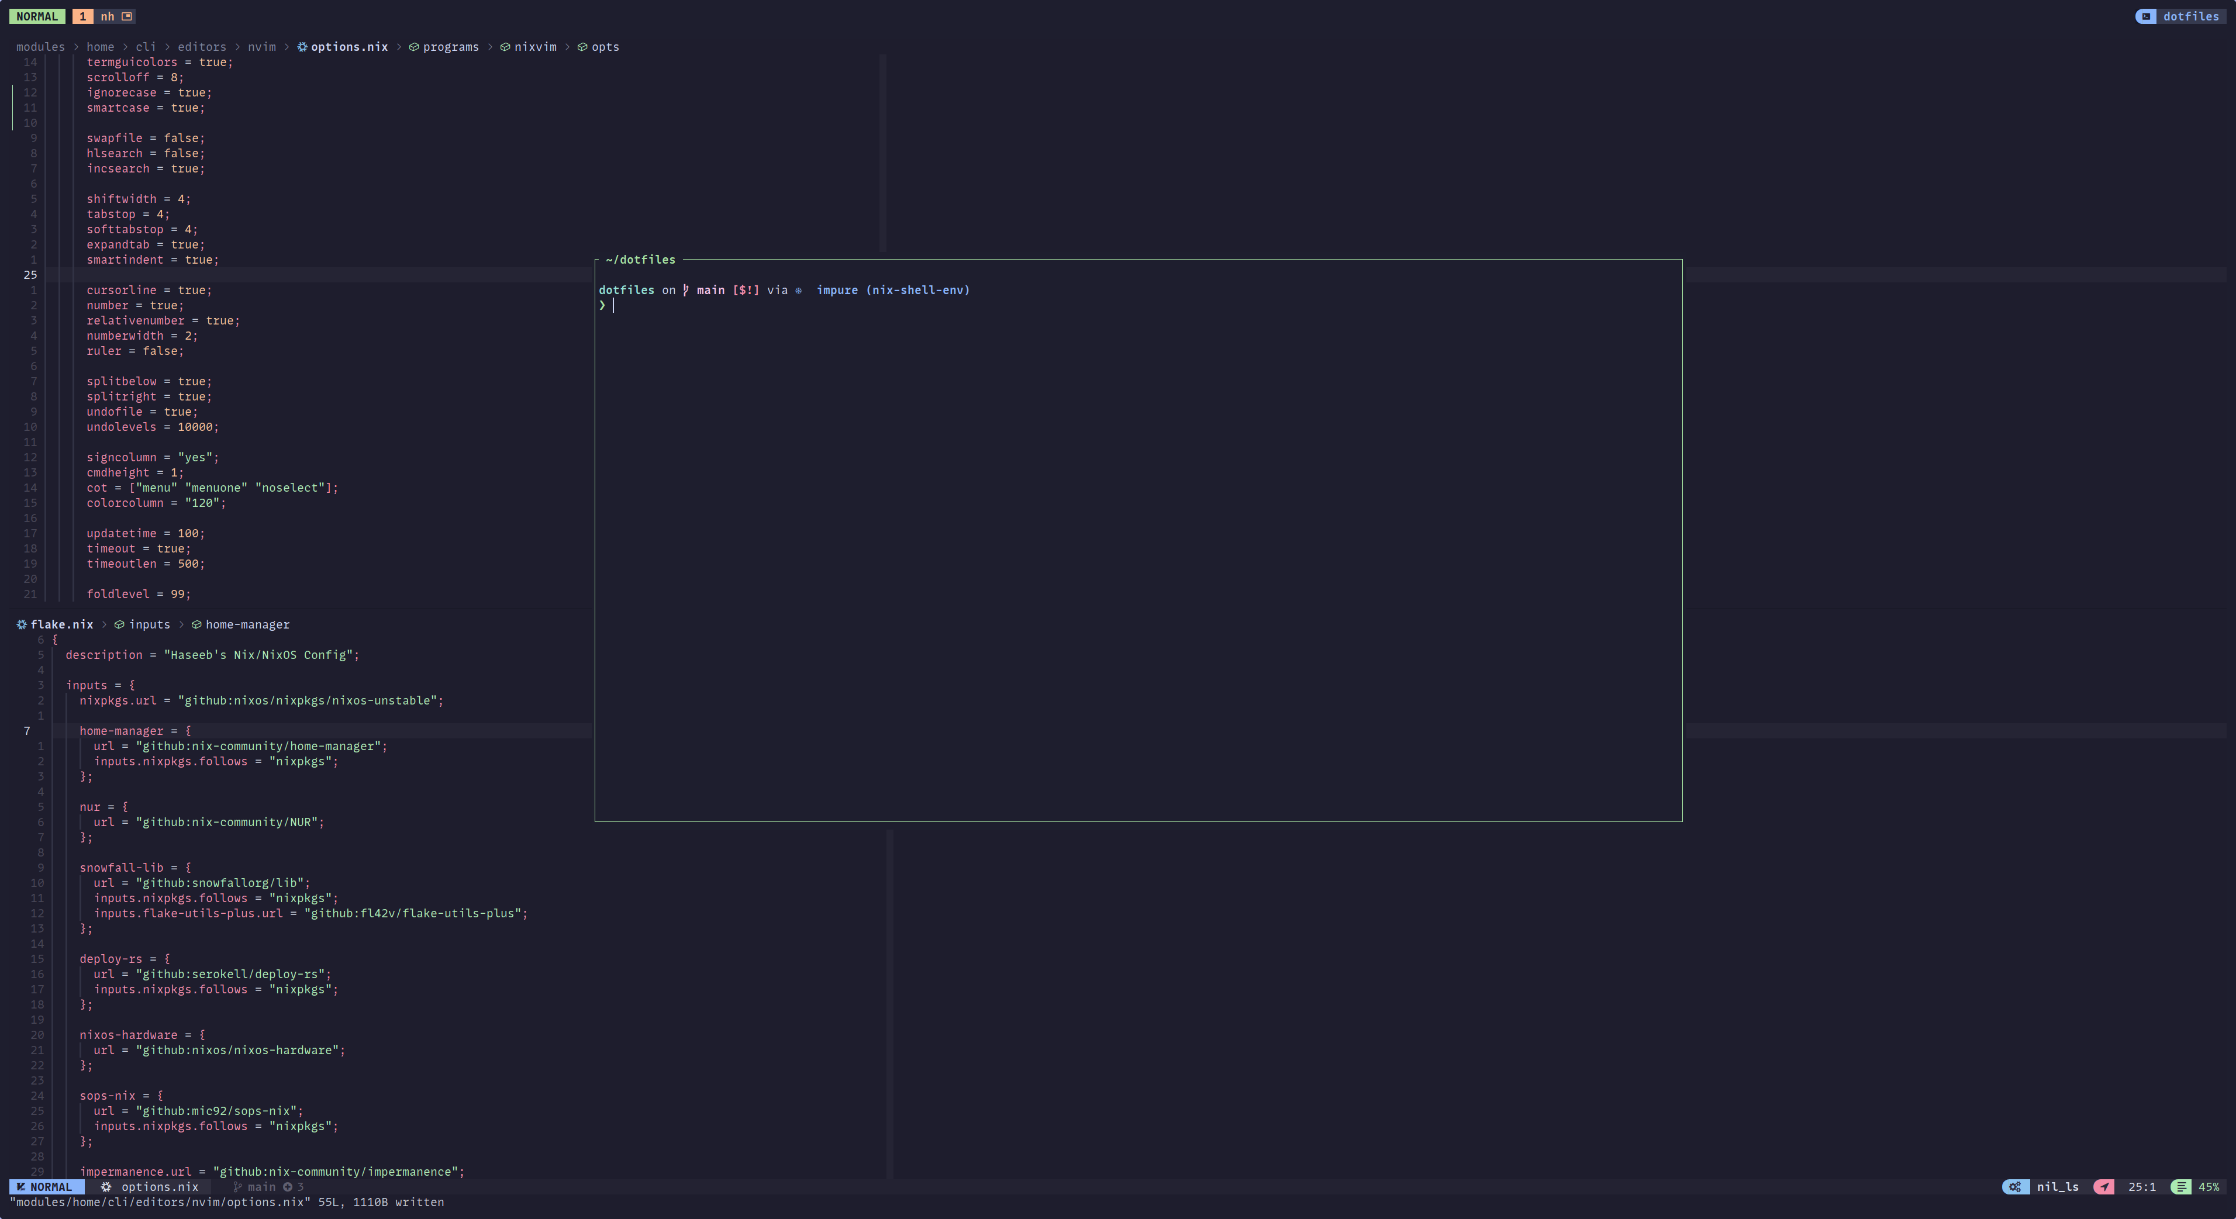Click the dotfiles session icon at top right

click(x=2146, y=16)
